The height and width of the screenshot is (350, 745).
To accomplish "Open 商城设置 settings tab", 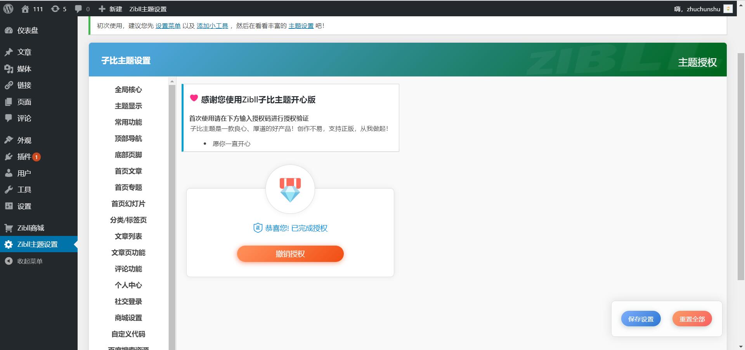I will tap(128, 318).
